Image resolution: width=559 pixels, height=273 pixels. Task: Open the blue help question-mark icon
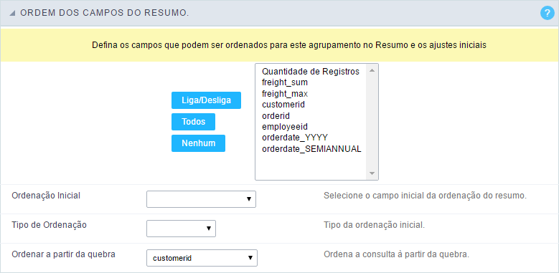[x=548, y=13]
